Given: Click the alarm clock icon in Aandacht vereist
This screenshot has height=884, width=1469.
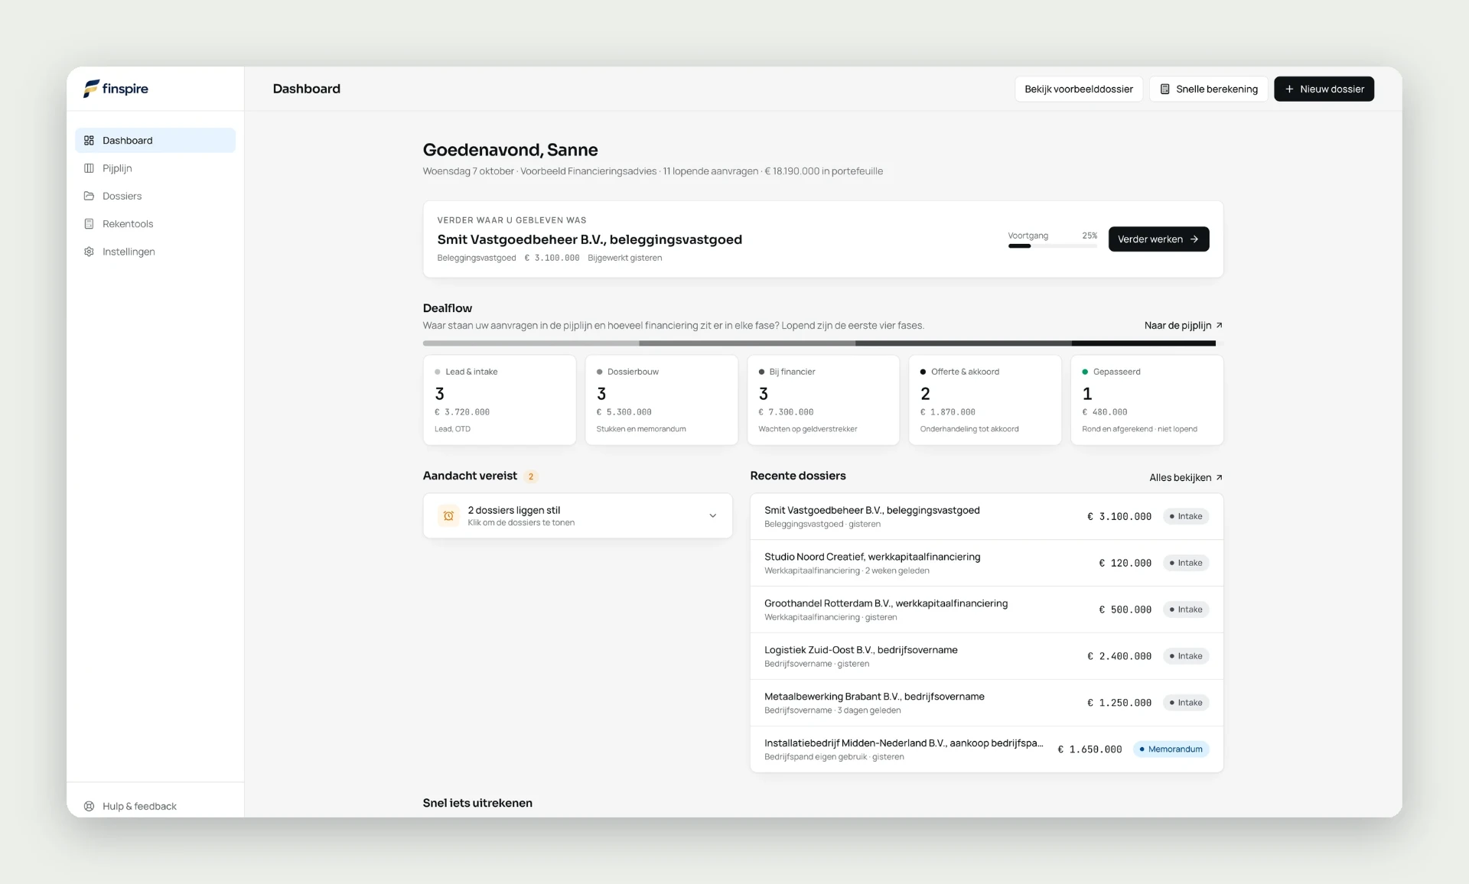Looking at the screenshot, I should tap(448, 516).
